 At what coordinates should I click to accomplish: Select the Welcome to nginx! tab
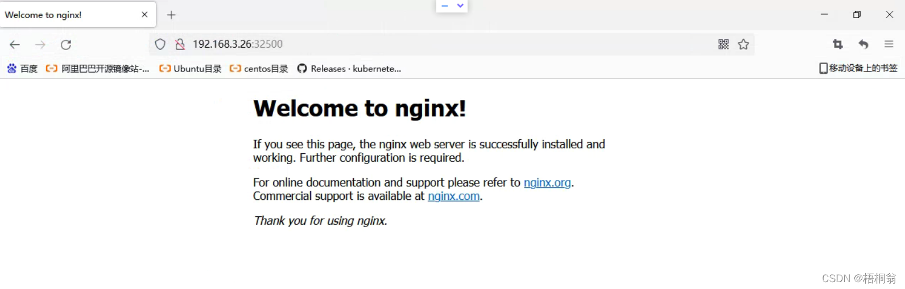78,15
